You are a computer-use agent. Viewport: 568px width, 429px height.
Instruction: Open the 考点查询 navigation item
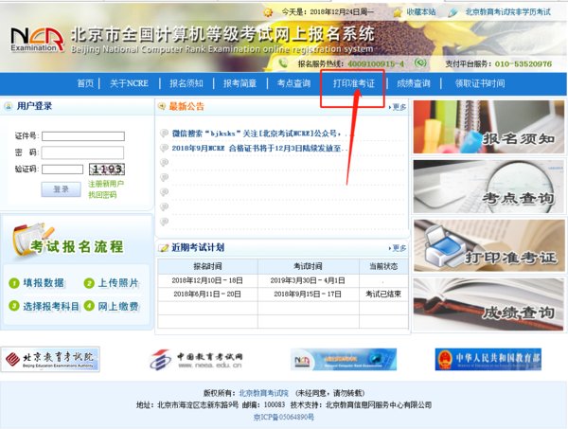pos(293,83)
